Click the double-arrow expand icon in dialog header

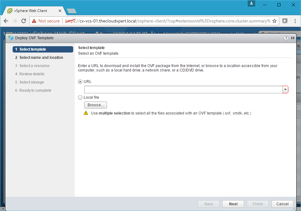293,38
